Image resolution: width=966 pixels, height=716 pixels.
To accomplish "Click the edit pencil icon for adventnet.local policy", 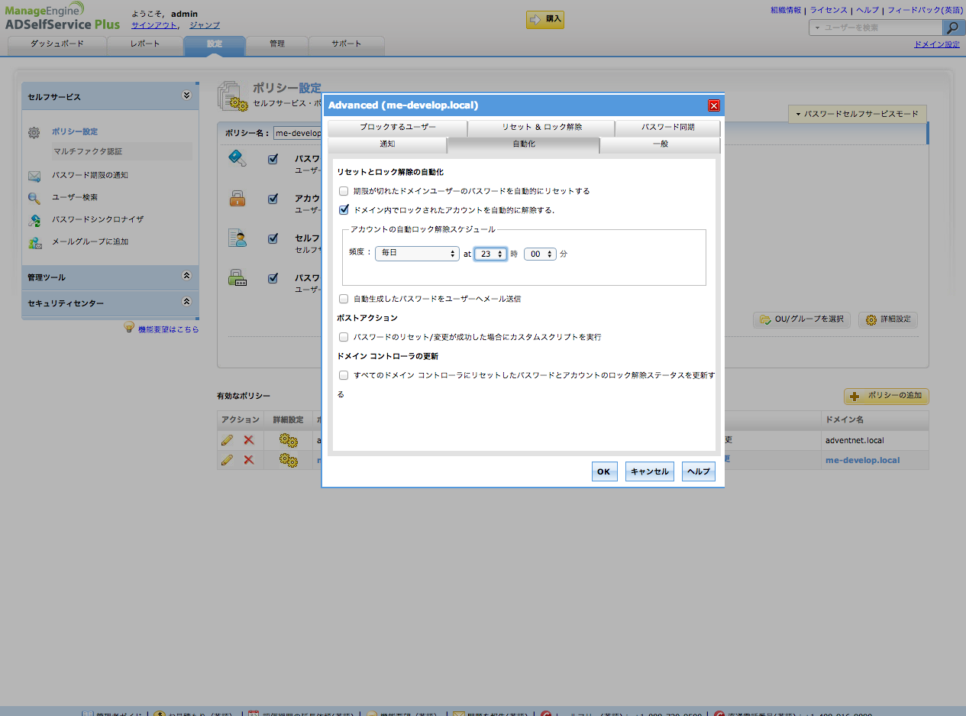I will [x=227, y=439].
